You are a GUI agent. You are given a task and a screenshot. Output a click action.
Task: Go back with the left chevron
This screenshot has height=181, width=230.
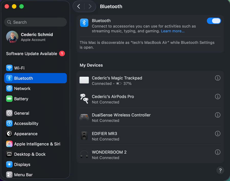tap(79, 6)
